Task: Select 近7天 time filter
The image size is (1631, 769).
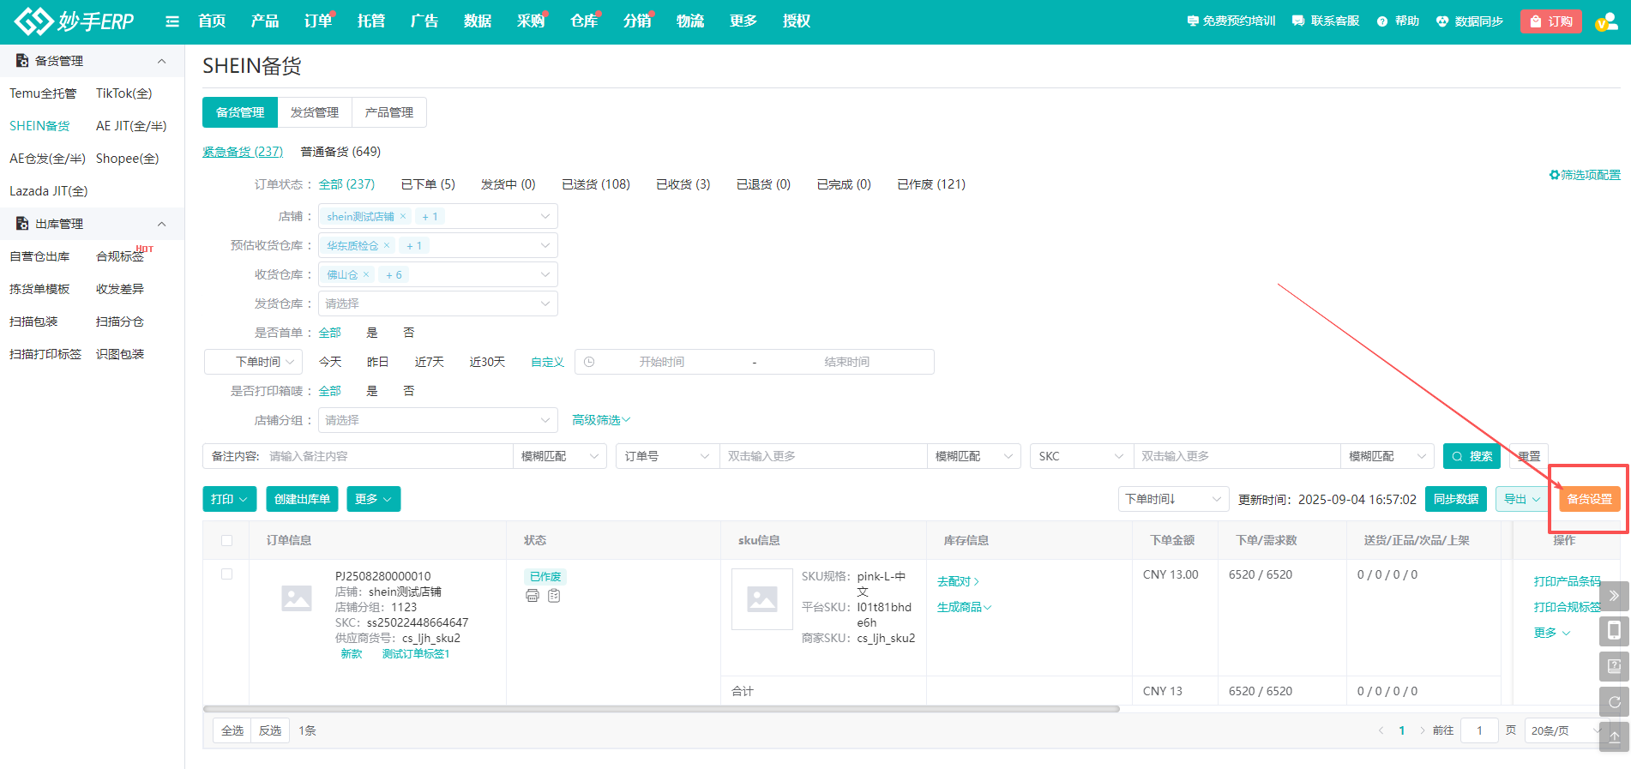Action: coord(430,362)
